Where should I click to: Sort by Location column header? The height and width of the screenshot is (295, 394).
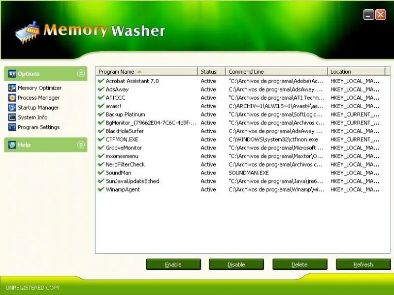pyautogui.click(x=356, y=71)
